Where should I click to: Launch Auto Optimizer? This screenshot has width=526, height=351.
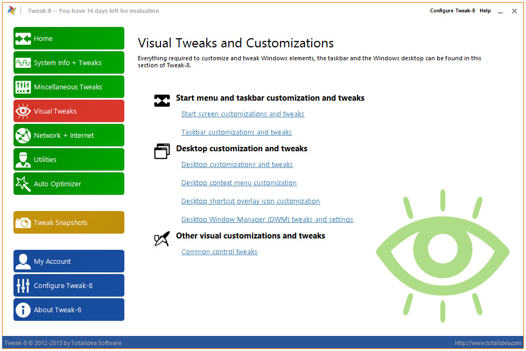click(69, 184)
